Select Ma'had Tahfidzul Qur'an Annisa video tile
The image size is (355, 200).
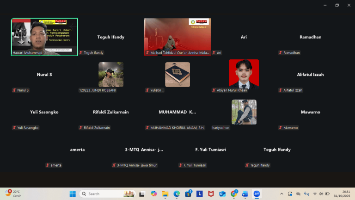tap(177, 37)
